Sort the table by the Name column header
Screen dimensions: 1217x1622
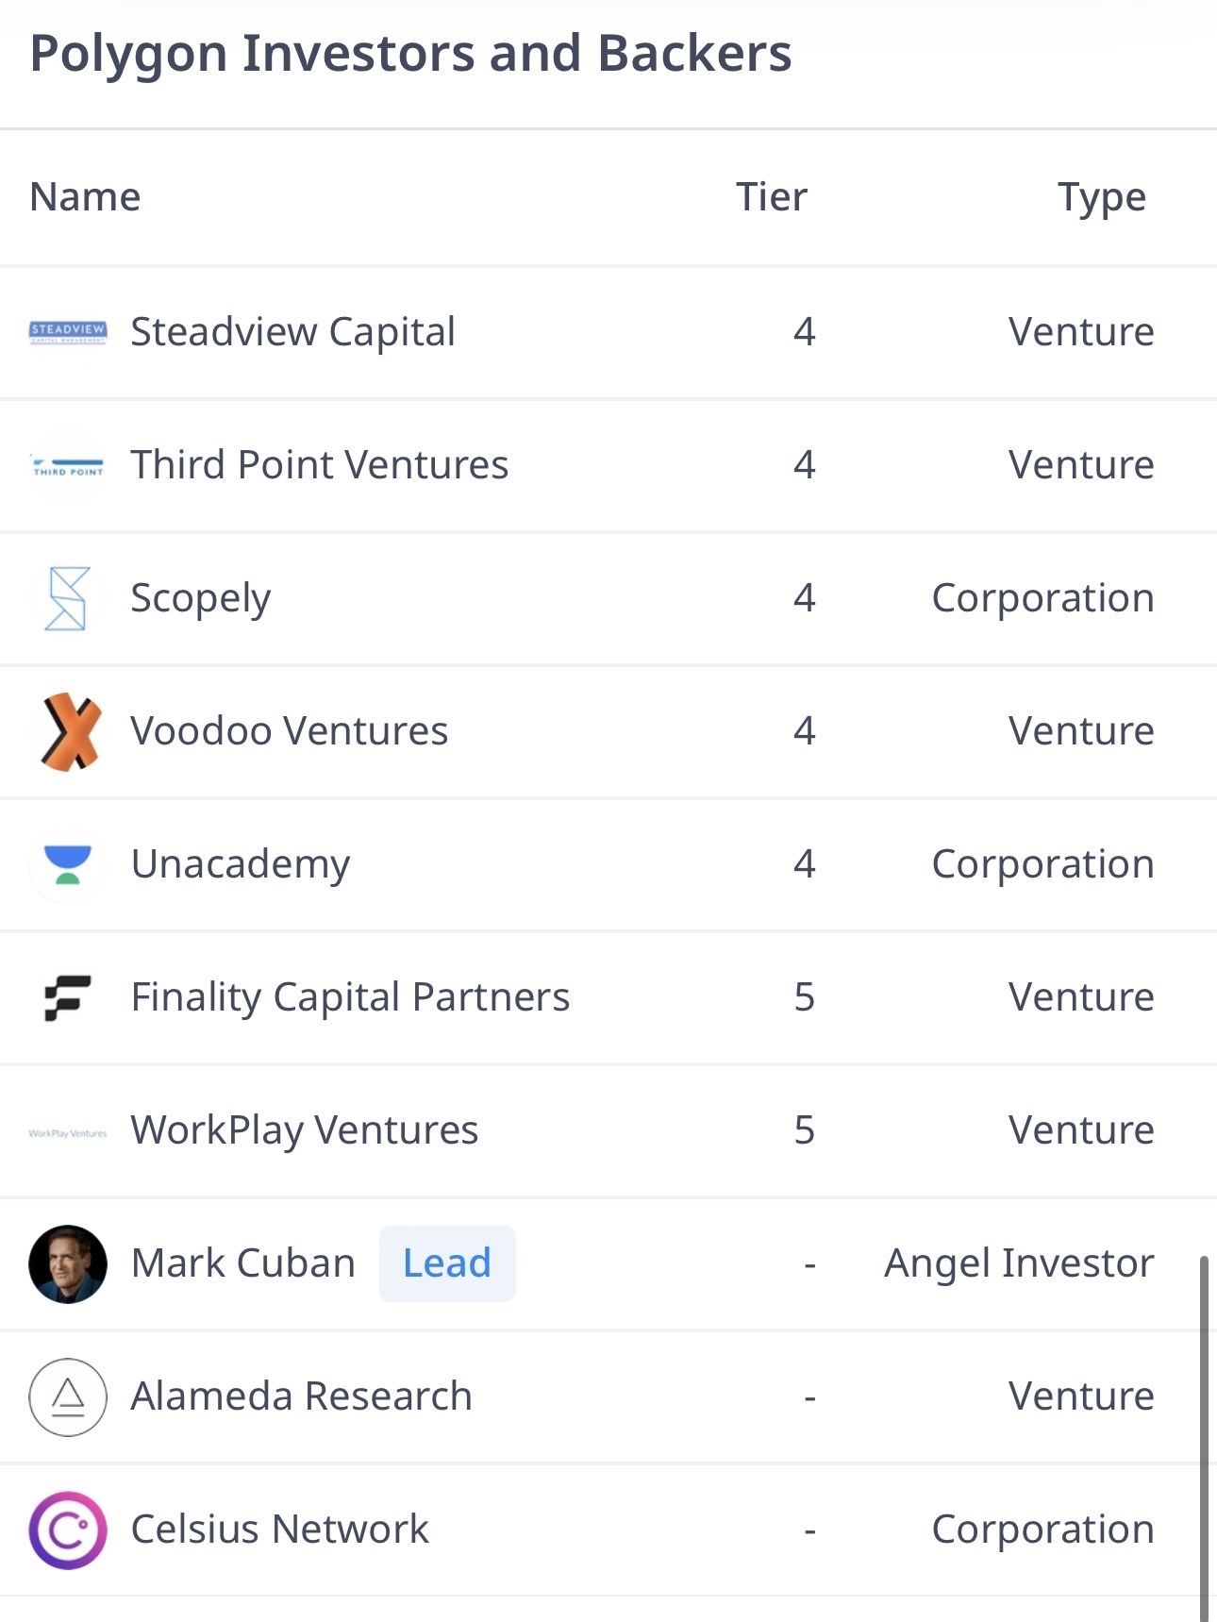[85, 197]
